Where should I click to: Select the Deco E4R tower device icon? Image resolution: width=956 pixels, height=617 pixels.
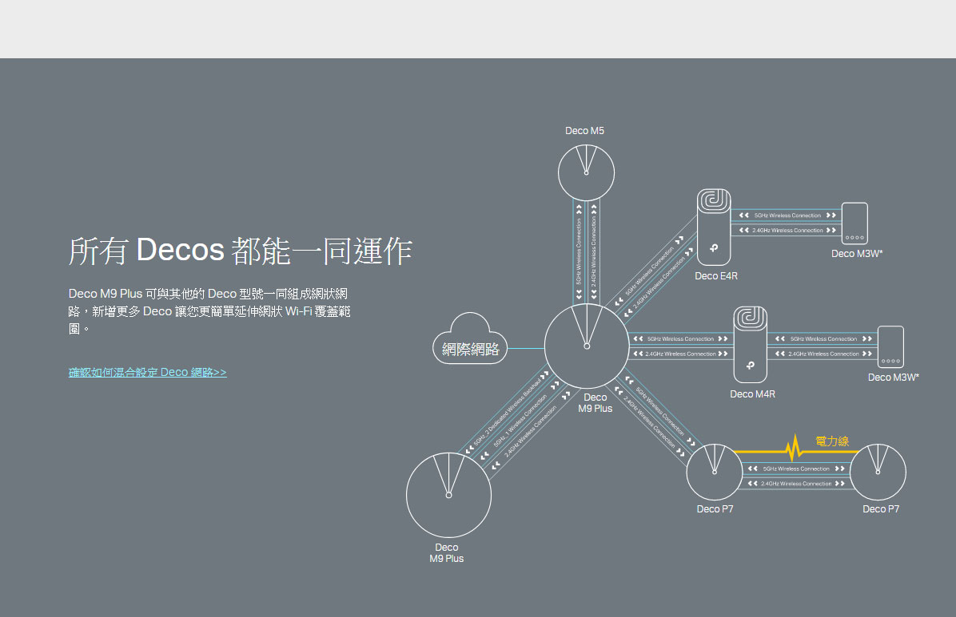point(713,227)
